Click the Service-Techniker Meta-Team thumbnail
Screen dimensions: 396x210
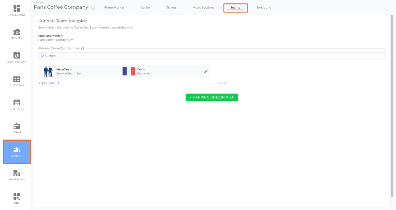[48, 71]
